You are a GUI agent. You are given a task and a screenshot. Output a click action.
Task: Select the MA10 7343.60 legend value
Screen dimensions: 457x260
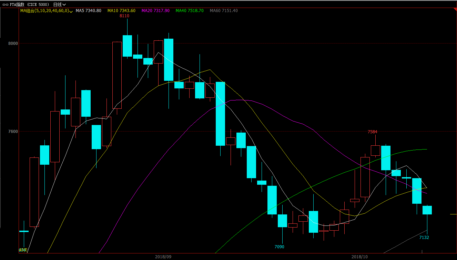121,11
